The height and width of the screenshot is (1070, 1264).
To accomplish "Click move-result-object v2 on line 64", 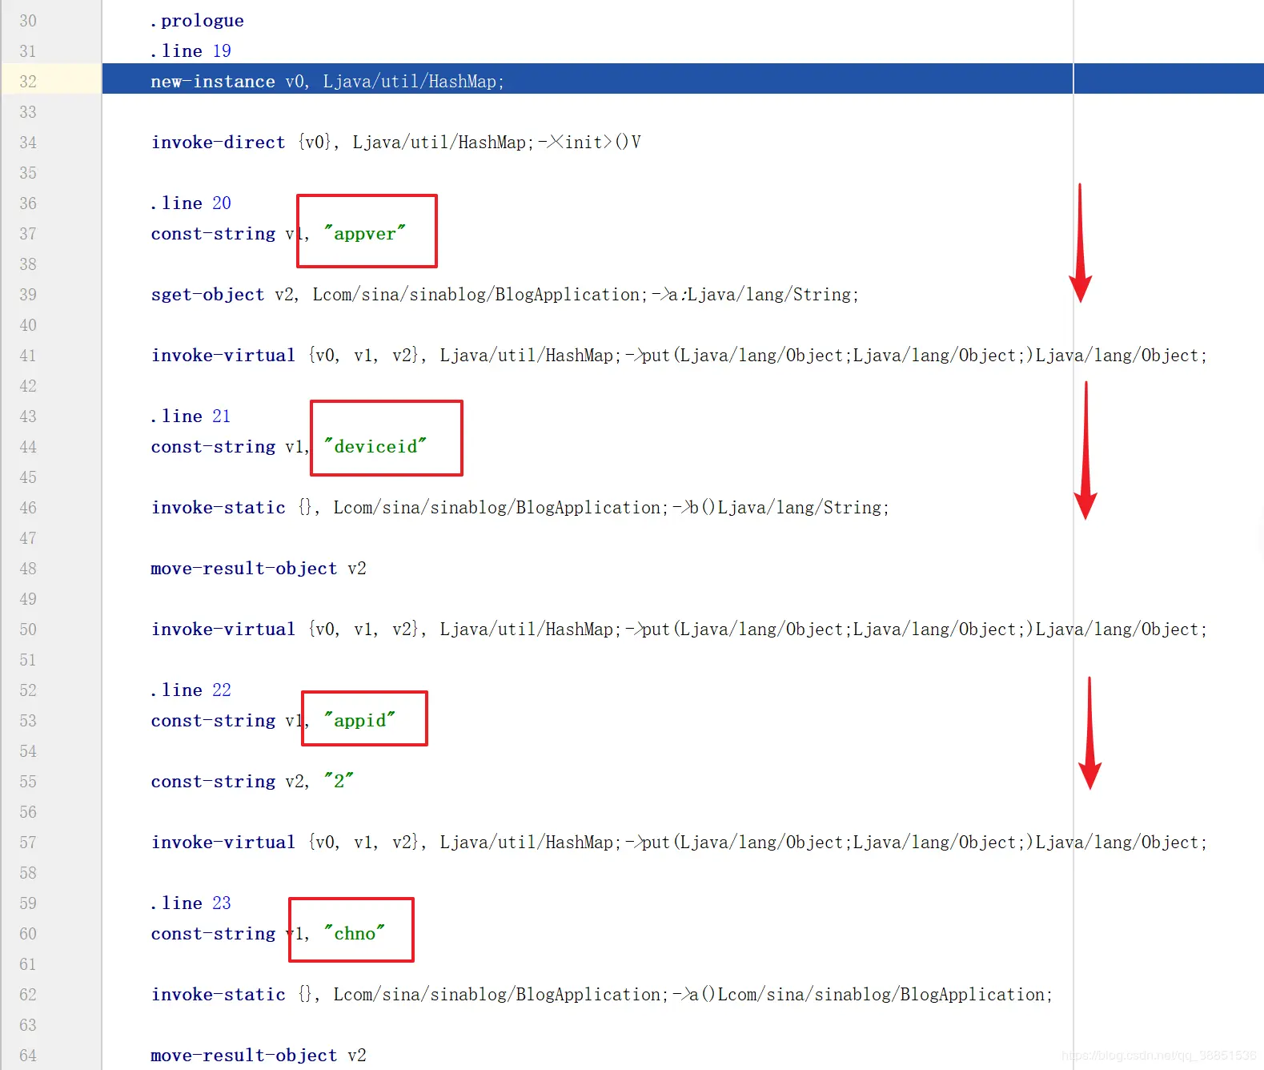I will point(259,1055).
